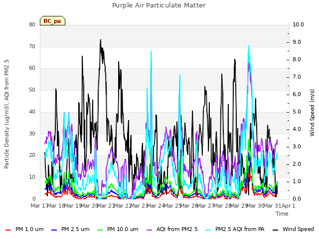Click the 80 left y-axis tick label
319x239 pixels.
[x=32, y=24]
